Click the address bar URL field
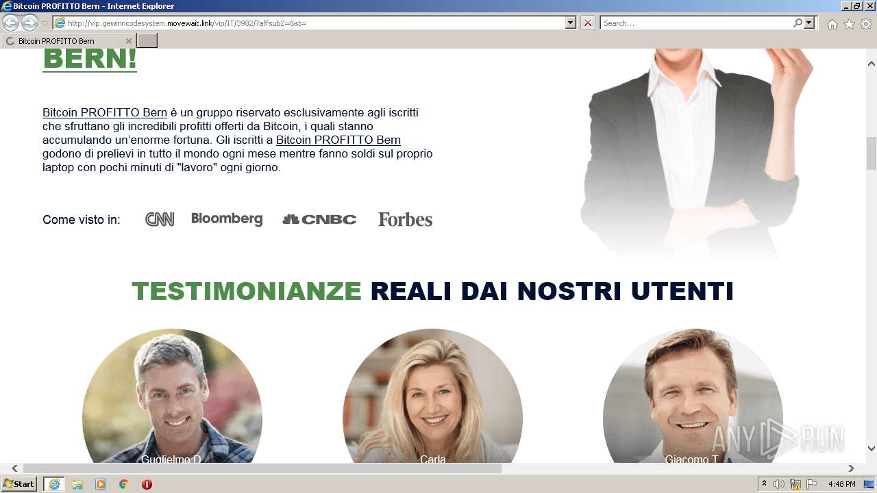 pyautogui.click(x=309, y=23)
